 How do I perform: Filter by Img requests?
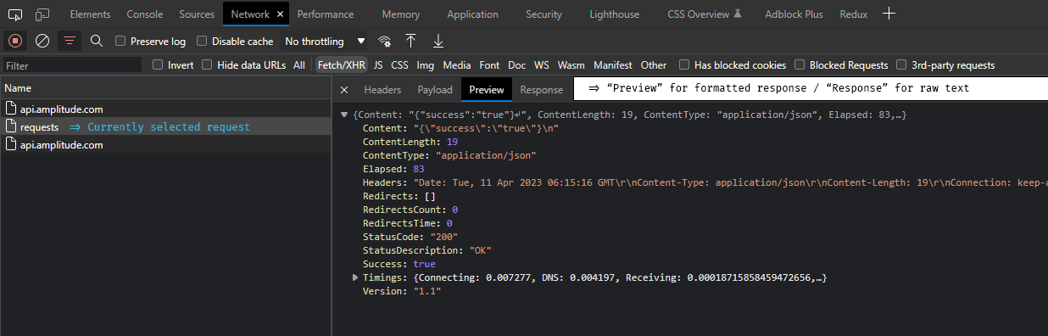pyautogui.click(x=426, y=65)
